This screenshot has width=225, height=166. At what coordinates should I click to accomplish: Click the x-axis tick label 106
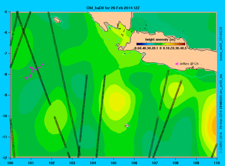[x=134, y=163]
